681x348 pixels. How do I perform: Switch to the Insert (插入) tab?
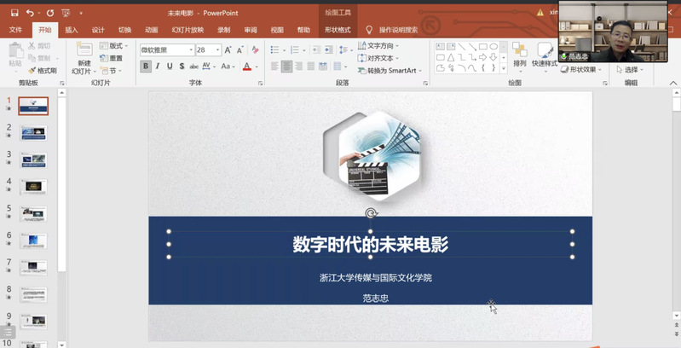[x=72, y=29]
